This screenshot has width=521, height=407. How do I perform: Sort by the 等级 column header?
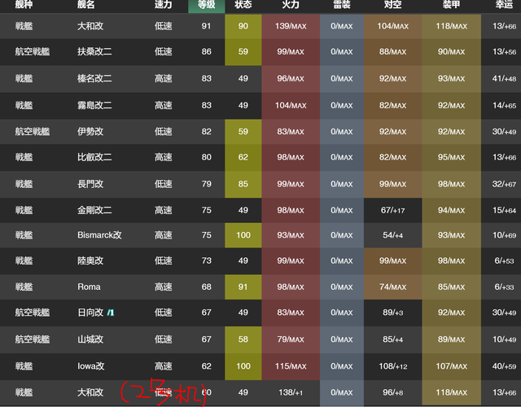coord(206,6)
